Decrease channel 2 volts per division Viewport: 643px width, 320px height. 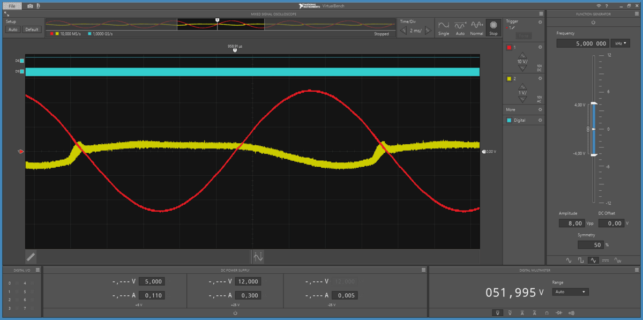[522, 99]
